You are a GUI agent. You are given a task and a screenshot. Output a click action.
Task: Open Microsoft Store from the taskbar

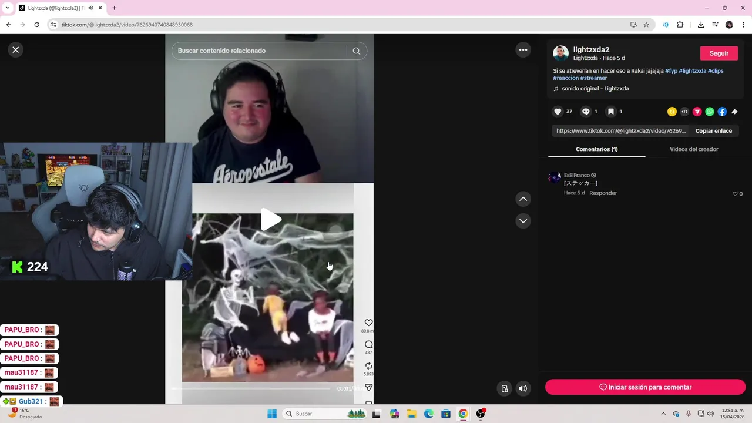pyautogui.click(x=446, y=414)
